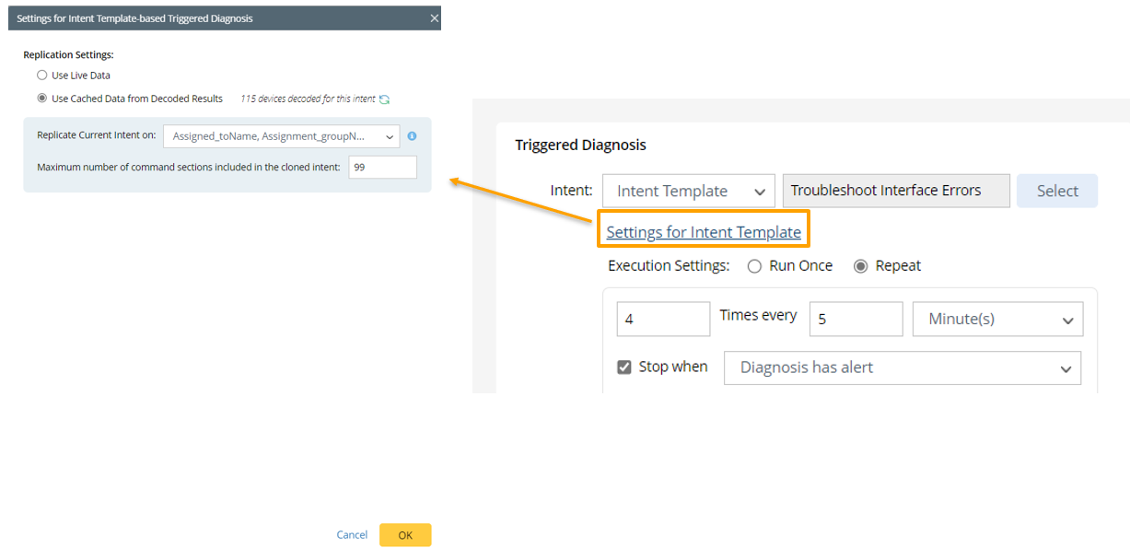
Task: Click the maximum command sections input field
Action: pyautogui.click(x=382, y=167)
